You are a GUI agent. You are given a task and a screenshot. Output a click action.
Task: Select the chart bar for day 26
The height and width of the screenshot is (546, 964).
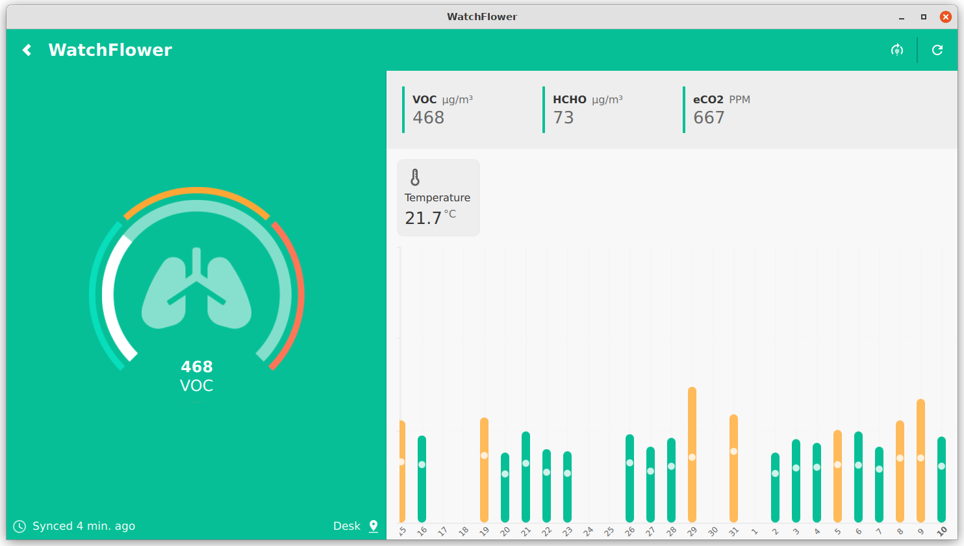point(629,478)
